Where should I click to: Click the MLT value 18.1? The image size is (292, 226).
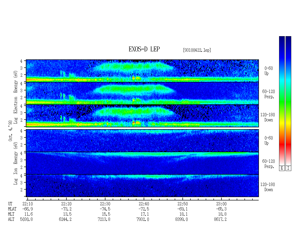pyautogui.click(x=183, y=214)
